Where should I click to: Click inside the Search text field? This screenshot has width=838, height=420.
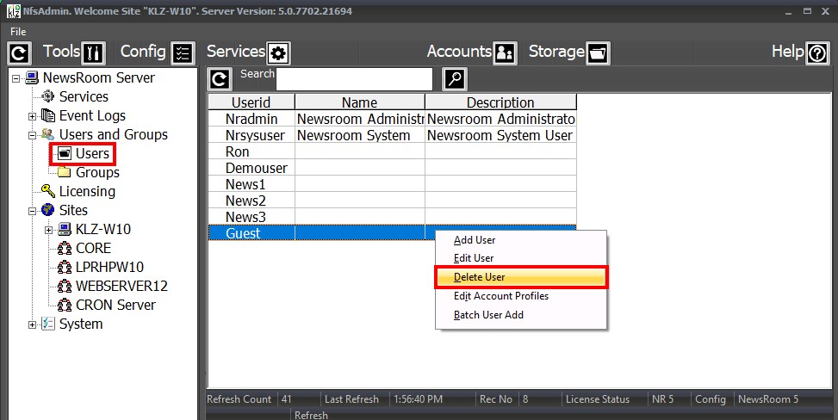(x=354, y=80)
